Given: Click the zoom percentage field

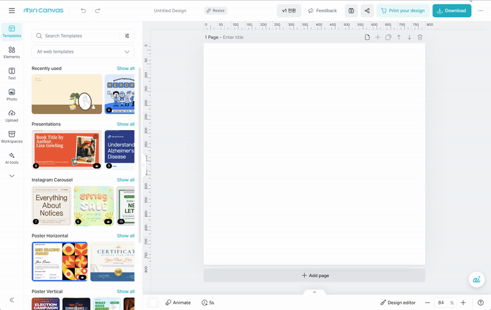Looking at the screenshot, I should click(444, 303).
